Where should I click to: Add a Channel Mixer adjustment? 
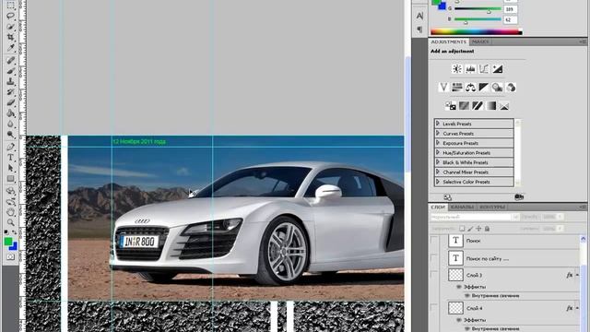point(511,88)
